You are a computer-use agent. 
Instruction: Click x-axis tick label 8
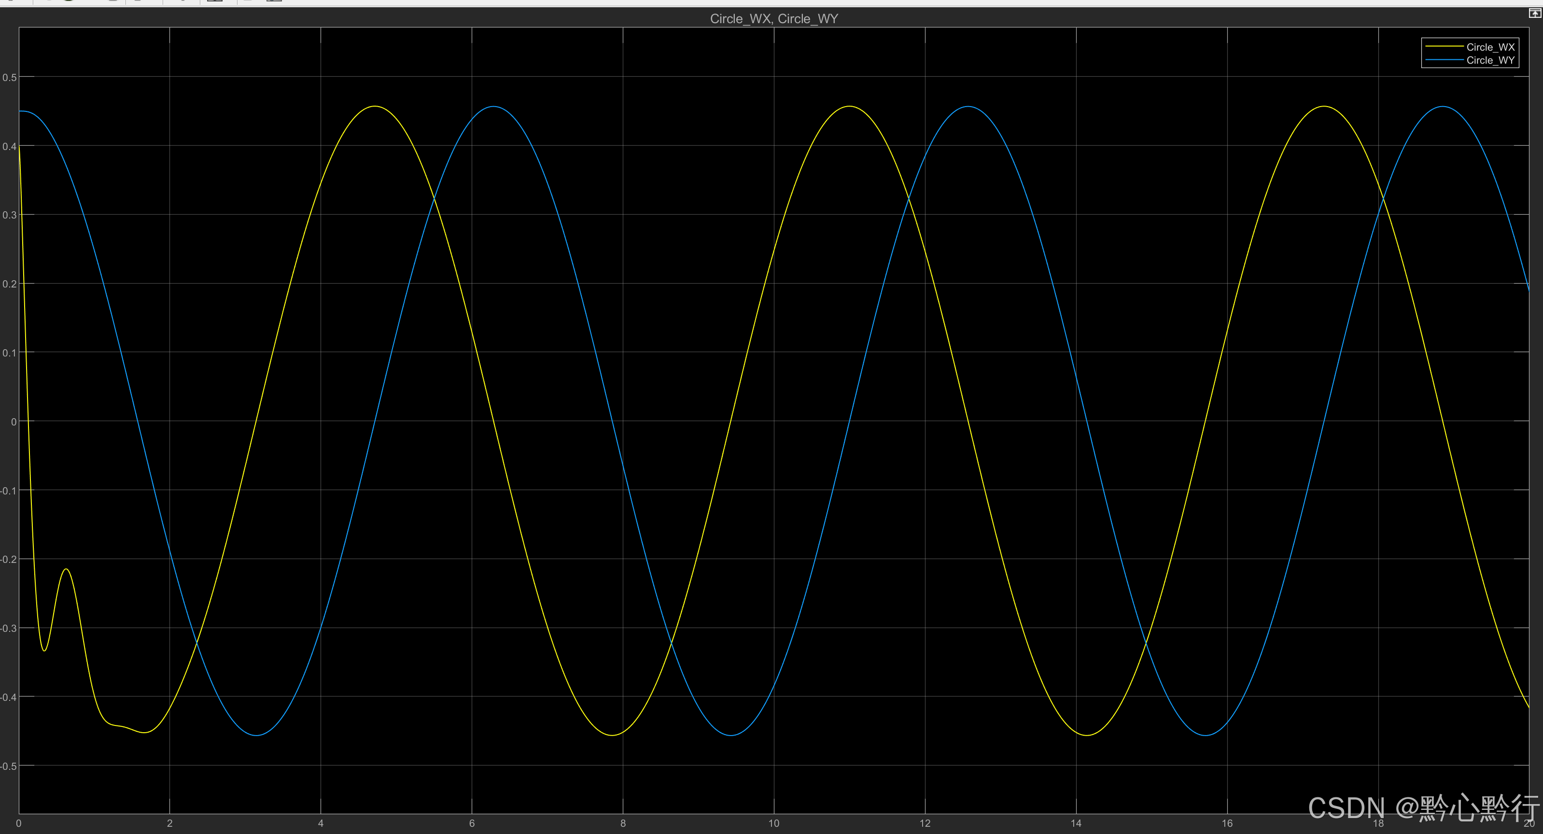(x=622, y=823)
